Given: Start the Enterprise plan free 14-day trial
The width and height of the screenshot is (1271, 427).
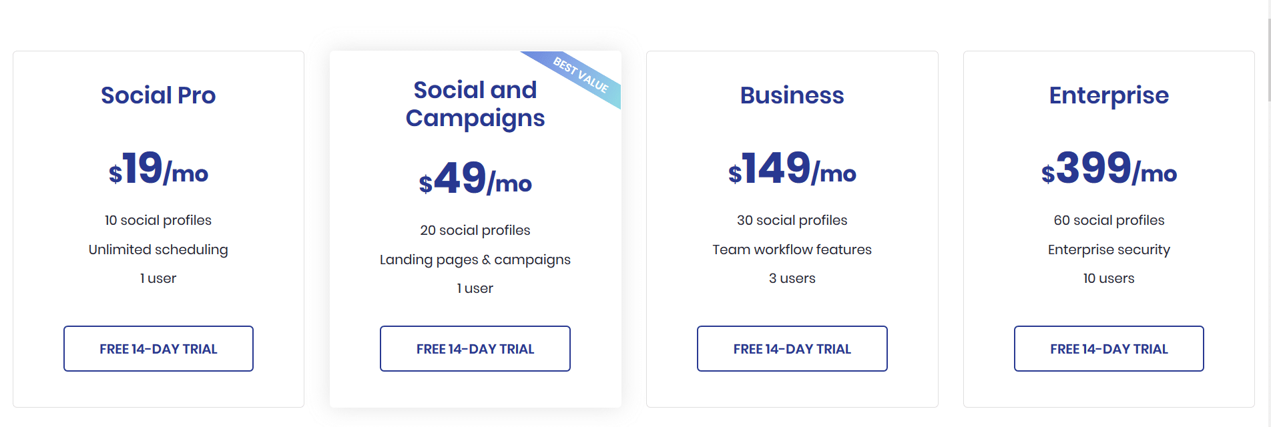Looking at the screenshot, I should click(x=1109, y=348).
